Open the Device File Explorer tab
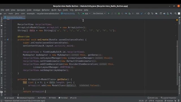The height and width of the screenshot is (102, 181). 179,85
